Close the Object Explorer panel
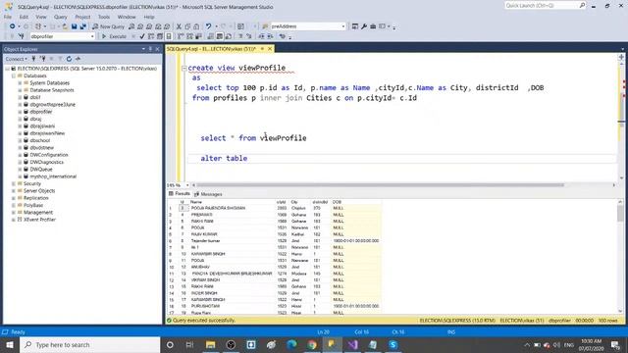The width and height of the screenshot is (628, 353). coord(157,49)
